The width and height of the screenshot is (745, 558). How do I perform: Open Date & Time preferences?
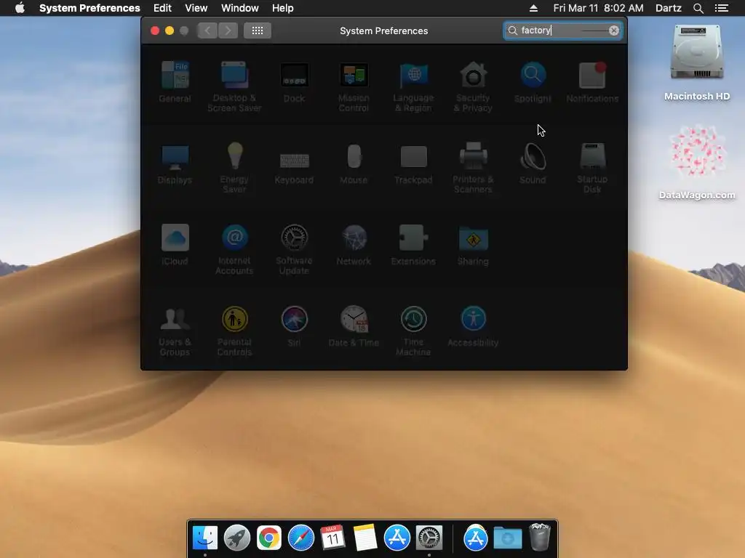tap(354, 326)
